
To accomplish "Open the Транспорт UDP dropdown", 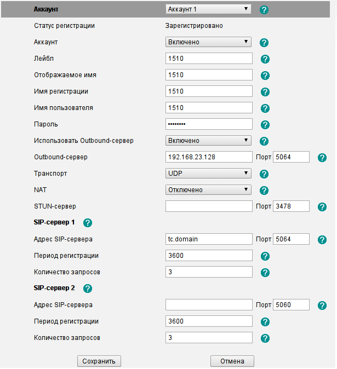I will point(208,174).
